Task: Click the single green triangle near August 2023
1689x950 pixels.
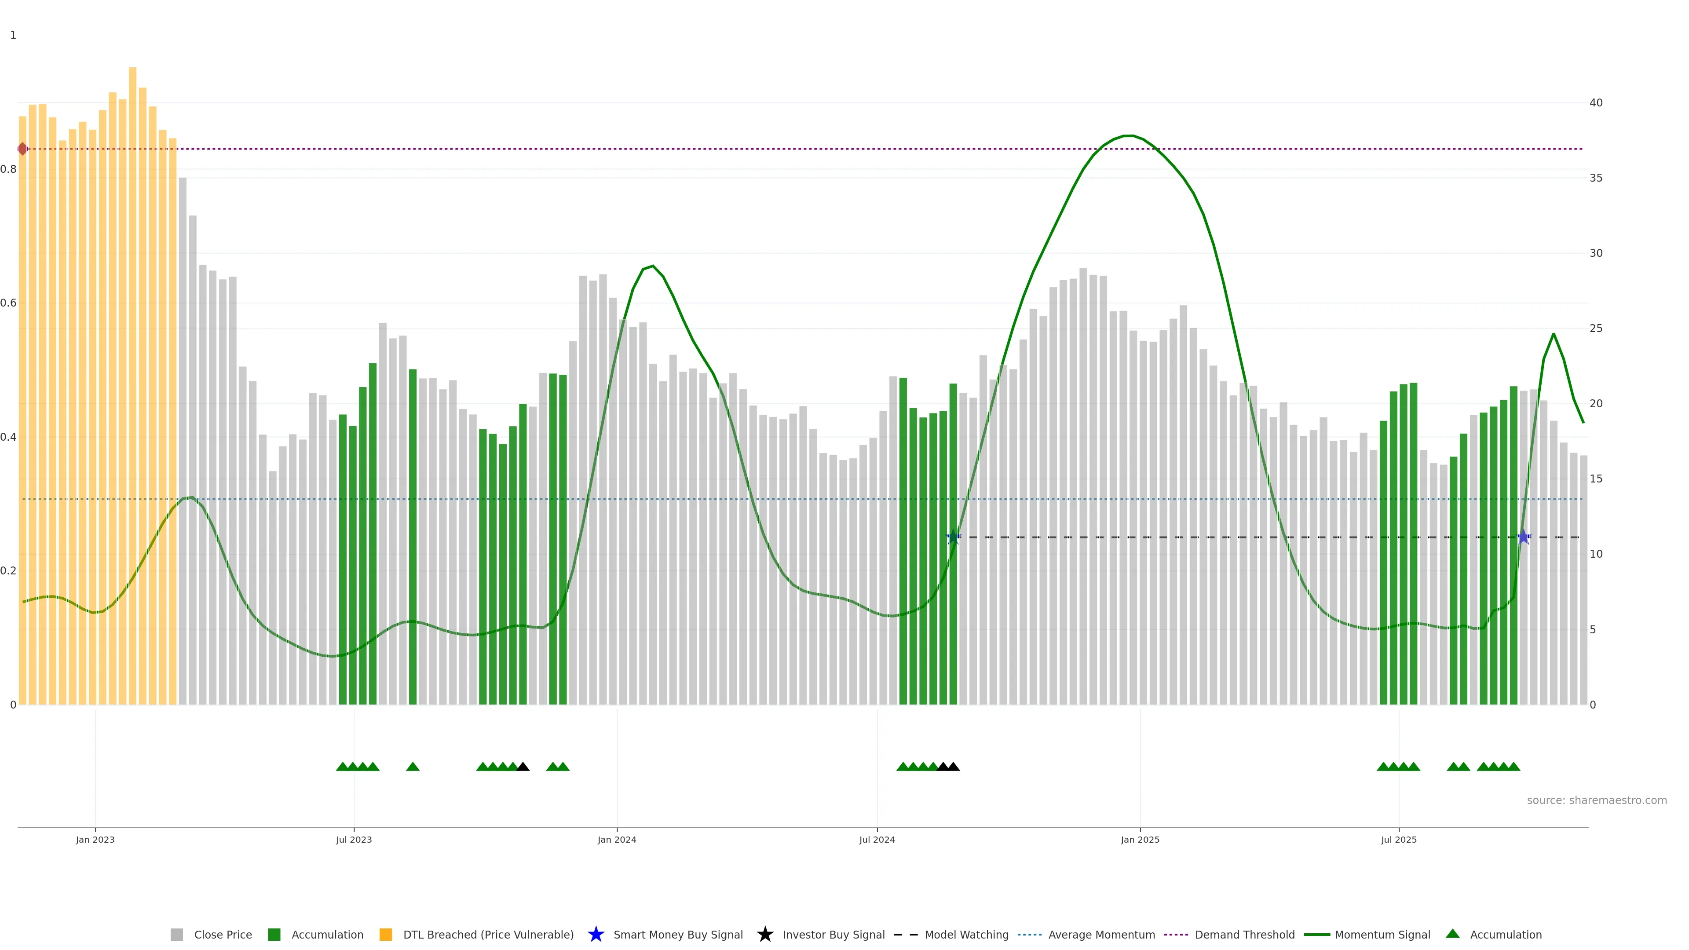Action: (413, 767)
